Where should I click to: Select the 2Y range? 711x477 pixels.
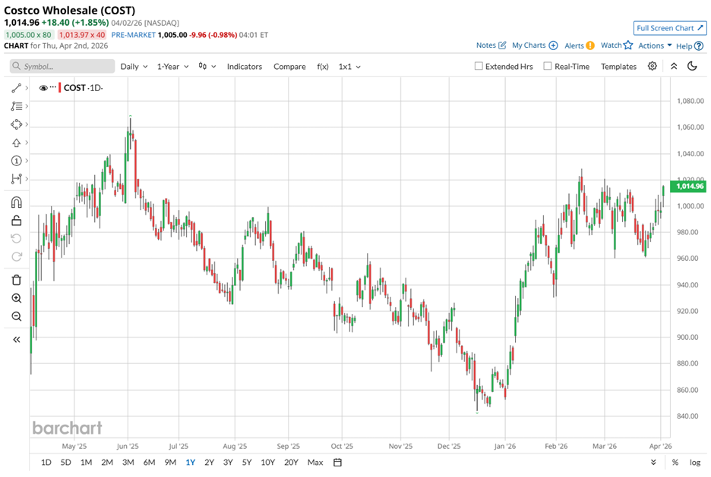click(209, 462)
